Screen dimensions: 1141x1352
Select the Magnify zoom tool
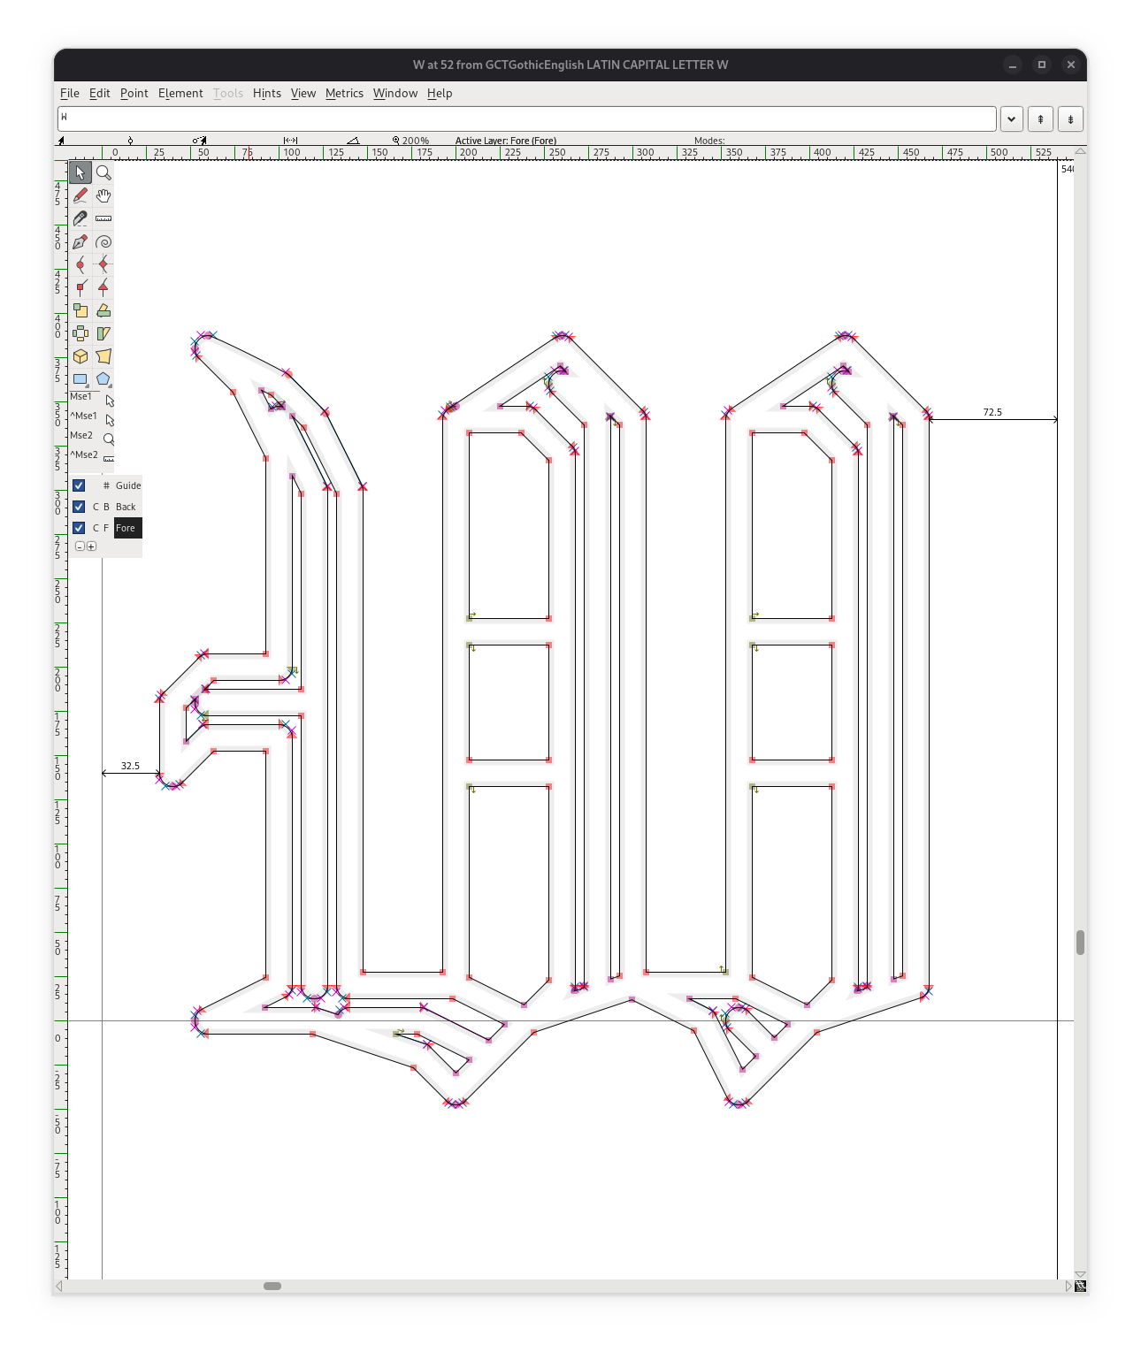pyautogui.click(x=103, y=172)
